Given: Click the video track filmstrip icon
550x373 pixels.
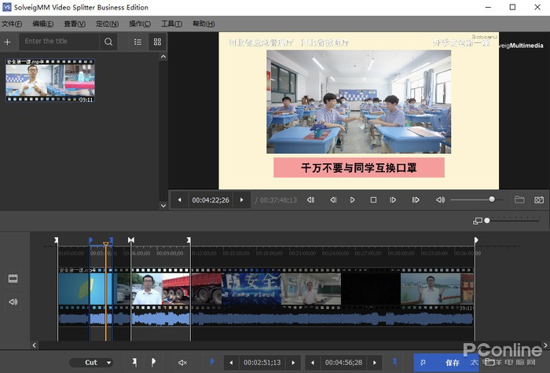Looking at the screenshot, I should [13, 279].
